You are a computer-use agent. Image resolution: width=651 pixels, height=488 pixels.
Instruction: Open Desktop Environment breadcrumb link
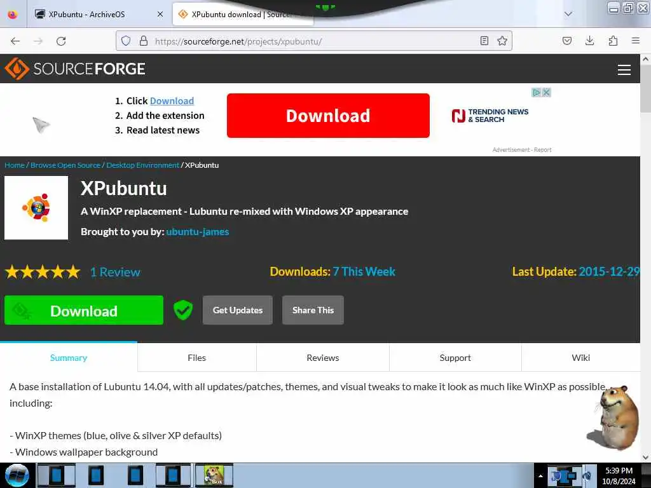coord(143,165)
